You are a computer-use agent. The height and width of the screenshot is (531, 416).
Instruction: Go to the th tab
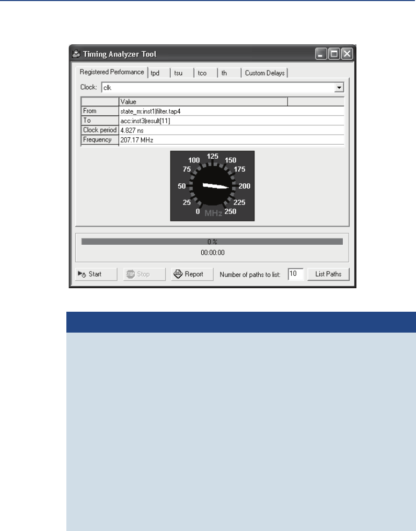click(224, 73)
